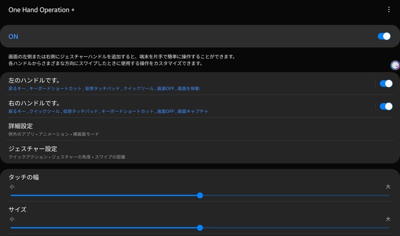Click the サイズ slider thumb
The image size is (400, 236).
200,227
